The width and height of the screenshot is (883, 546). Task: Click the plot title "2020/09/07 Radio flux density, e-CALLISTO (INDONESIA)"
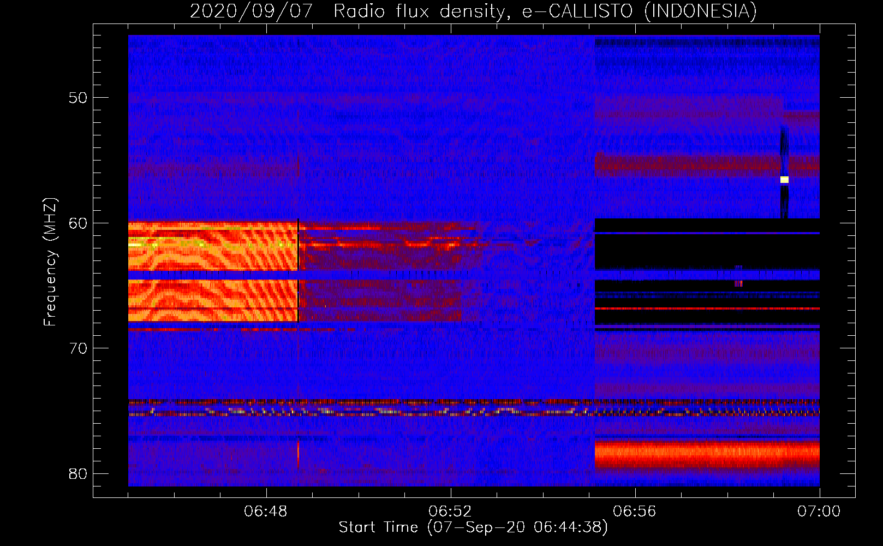(x=473, y=11)
